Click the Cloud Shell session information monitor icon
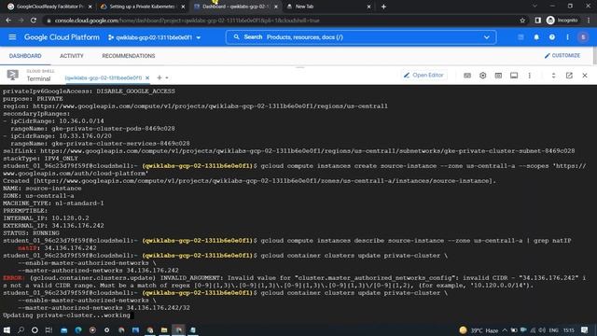 pos(514,76)
